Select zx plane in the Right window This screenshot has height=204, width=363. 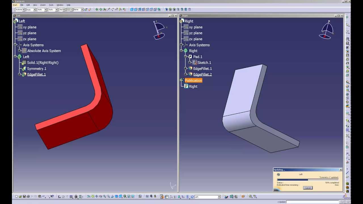click(196, 39)
